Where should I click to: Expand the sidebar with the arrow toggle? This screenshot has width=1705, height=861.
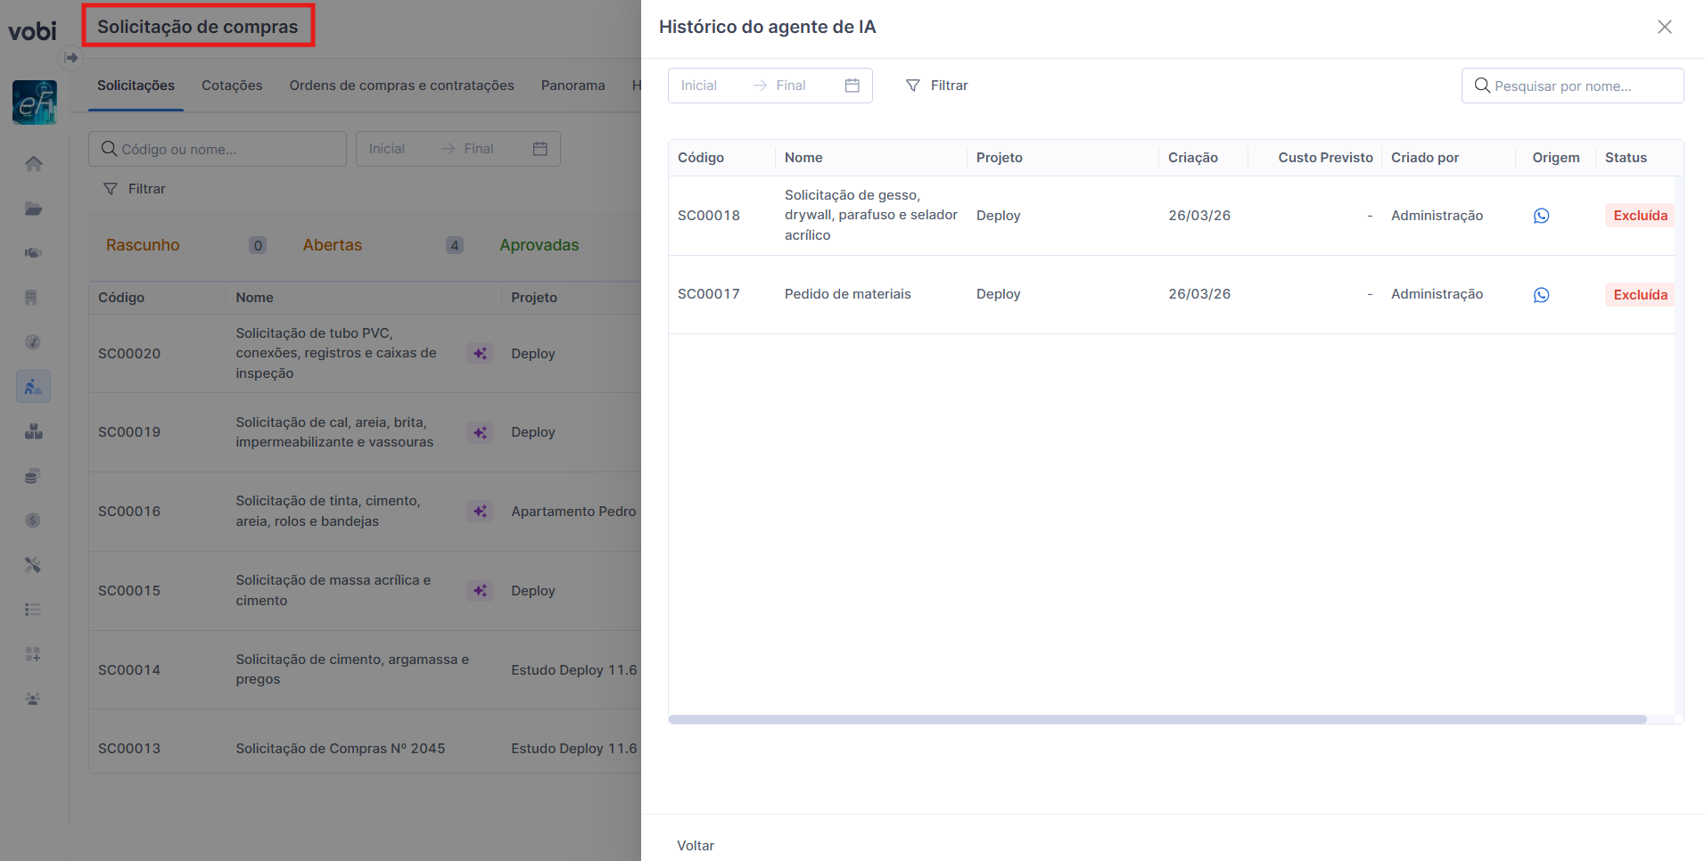pyautogui.click(x=70, y=58)
